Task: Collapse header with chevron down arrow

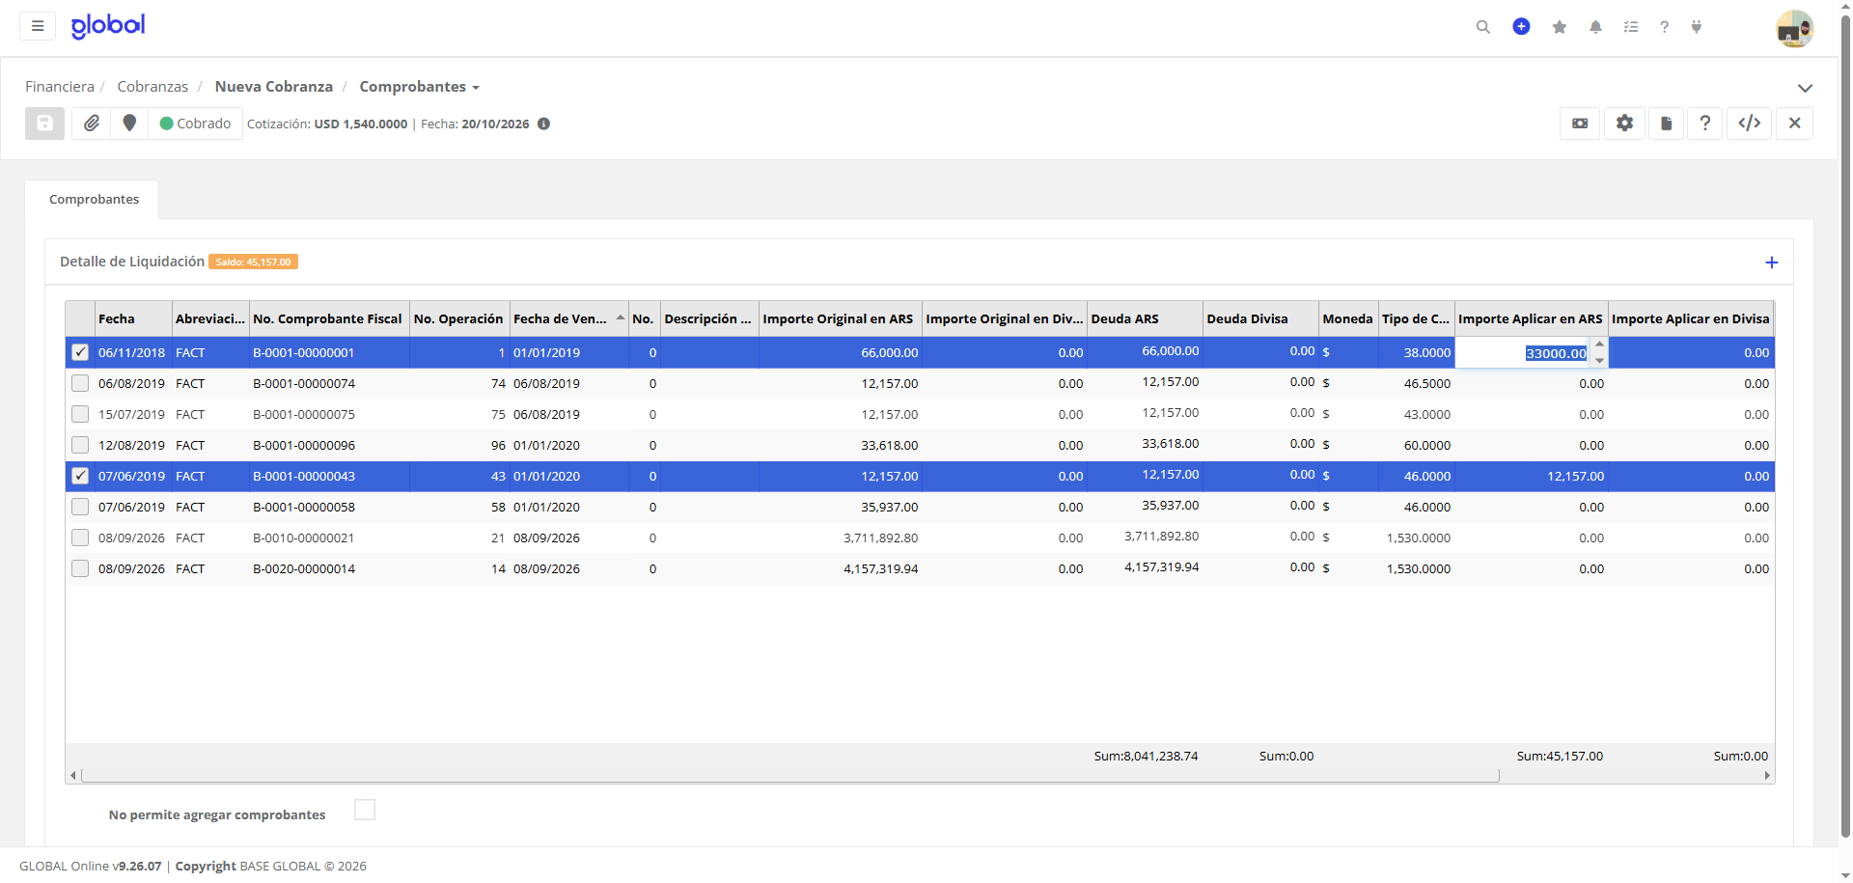Action: 1805,88
